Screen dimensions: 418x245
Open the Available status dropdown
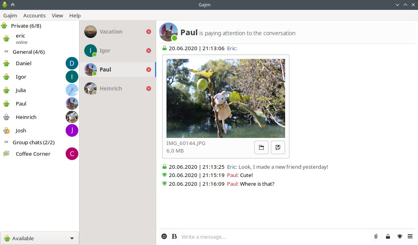(x=40, y=238)
